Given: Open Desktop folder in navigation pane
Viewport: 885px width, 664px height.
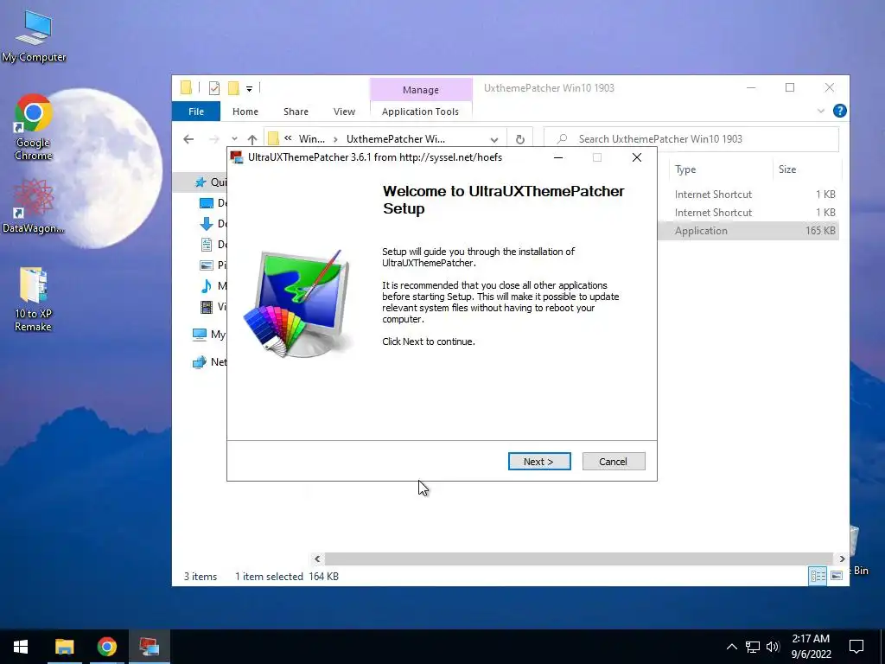Looking at the screenshot, I should 213,202.
